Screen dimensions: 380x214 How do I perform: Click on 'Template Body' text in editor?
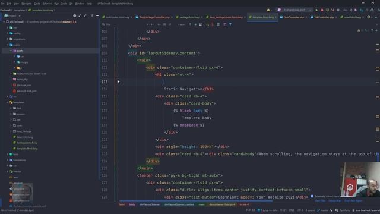197,118
